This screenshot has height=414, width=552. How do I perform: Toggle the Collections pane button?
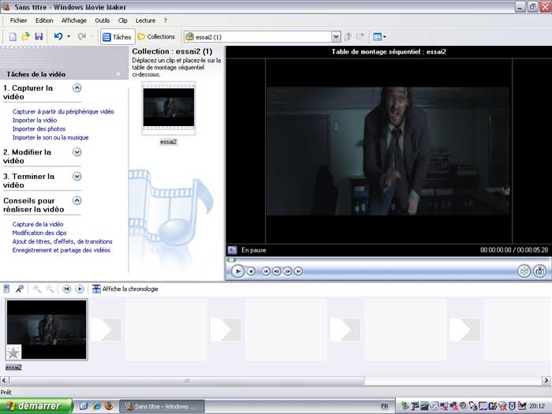coord(156,36)
